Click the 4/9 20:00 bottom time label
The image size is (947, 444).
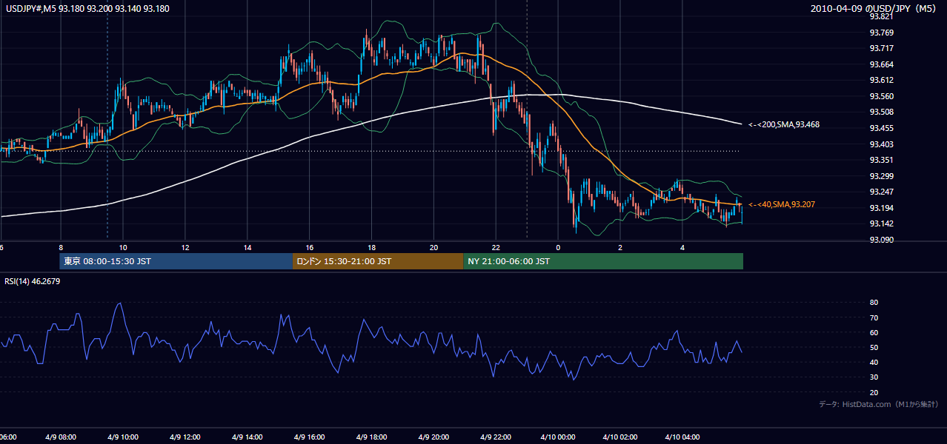click(x=434, y=437)
